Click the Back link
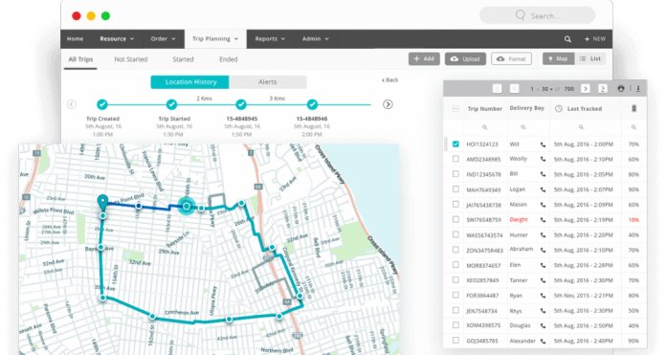Viewport: 666px width, 355px height. coord(389,79)
